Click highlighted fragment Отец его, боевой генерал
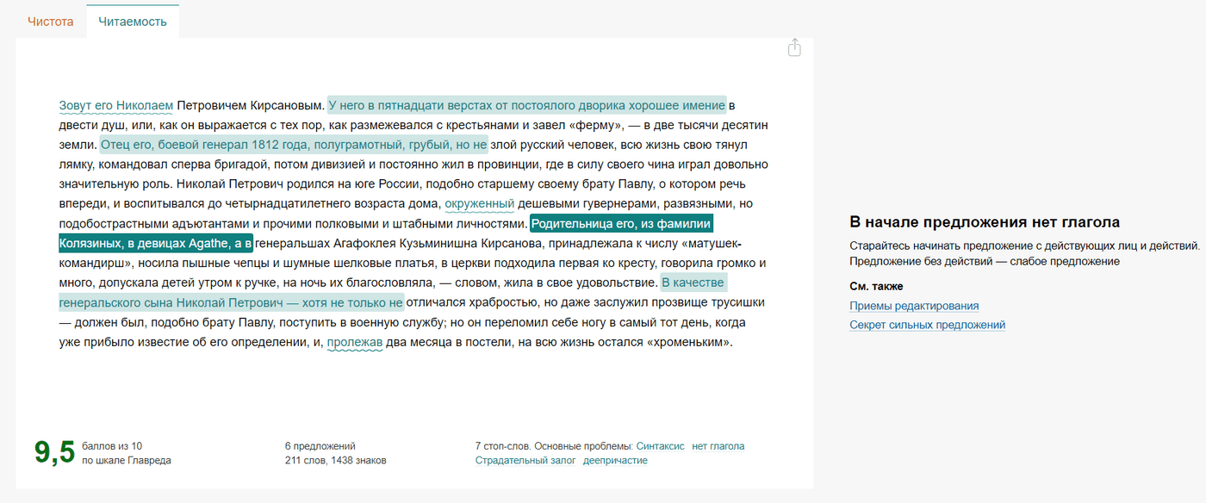1206x503 pixels. pos(294,145)
